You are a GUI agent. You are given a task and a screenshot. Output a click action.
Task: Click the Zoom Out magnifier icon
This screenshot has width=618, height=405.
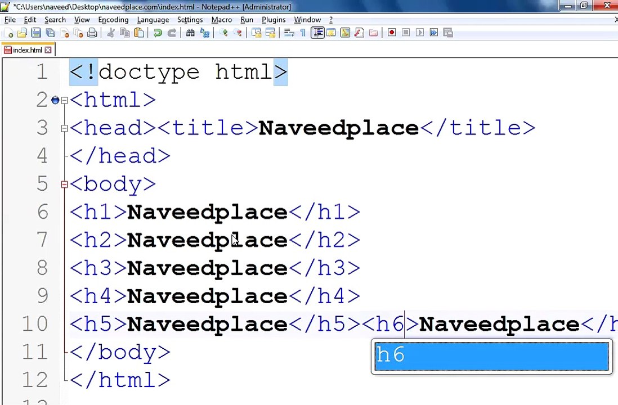click(x=238, y=33)
